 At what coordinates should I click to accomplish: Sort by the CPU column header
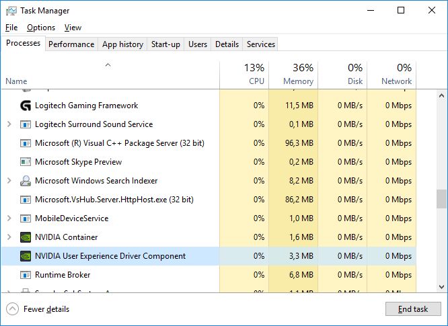pyautogui.click(x=244, y=75)
